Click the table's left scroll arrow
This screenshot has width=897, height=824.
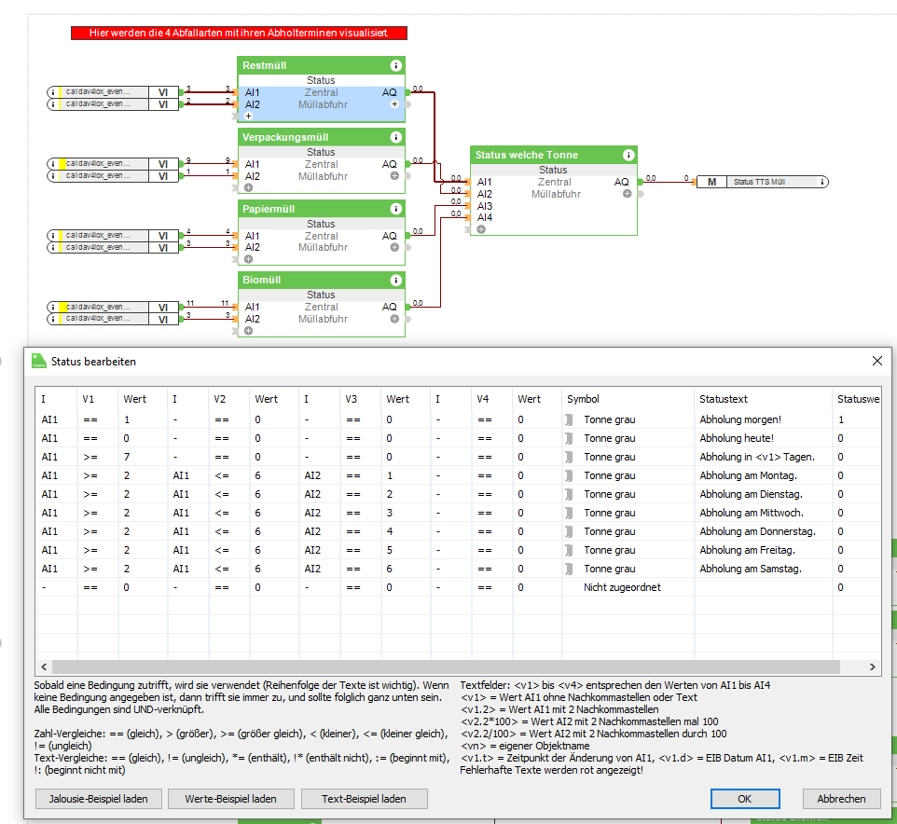tap(44, 666)
